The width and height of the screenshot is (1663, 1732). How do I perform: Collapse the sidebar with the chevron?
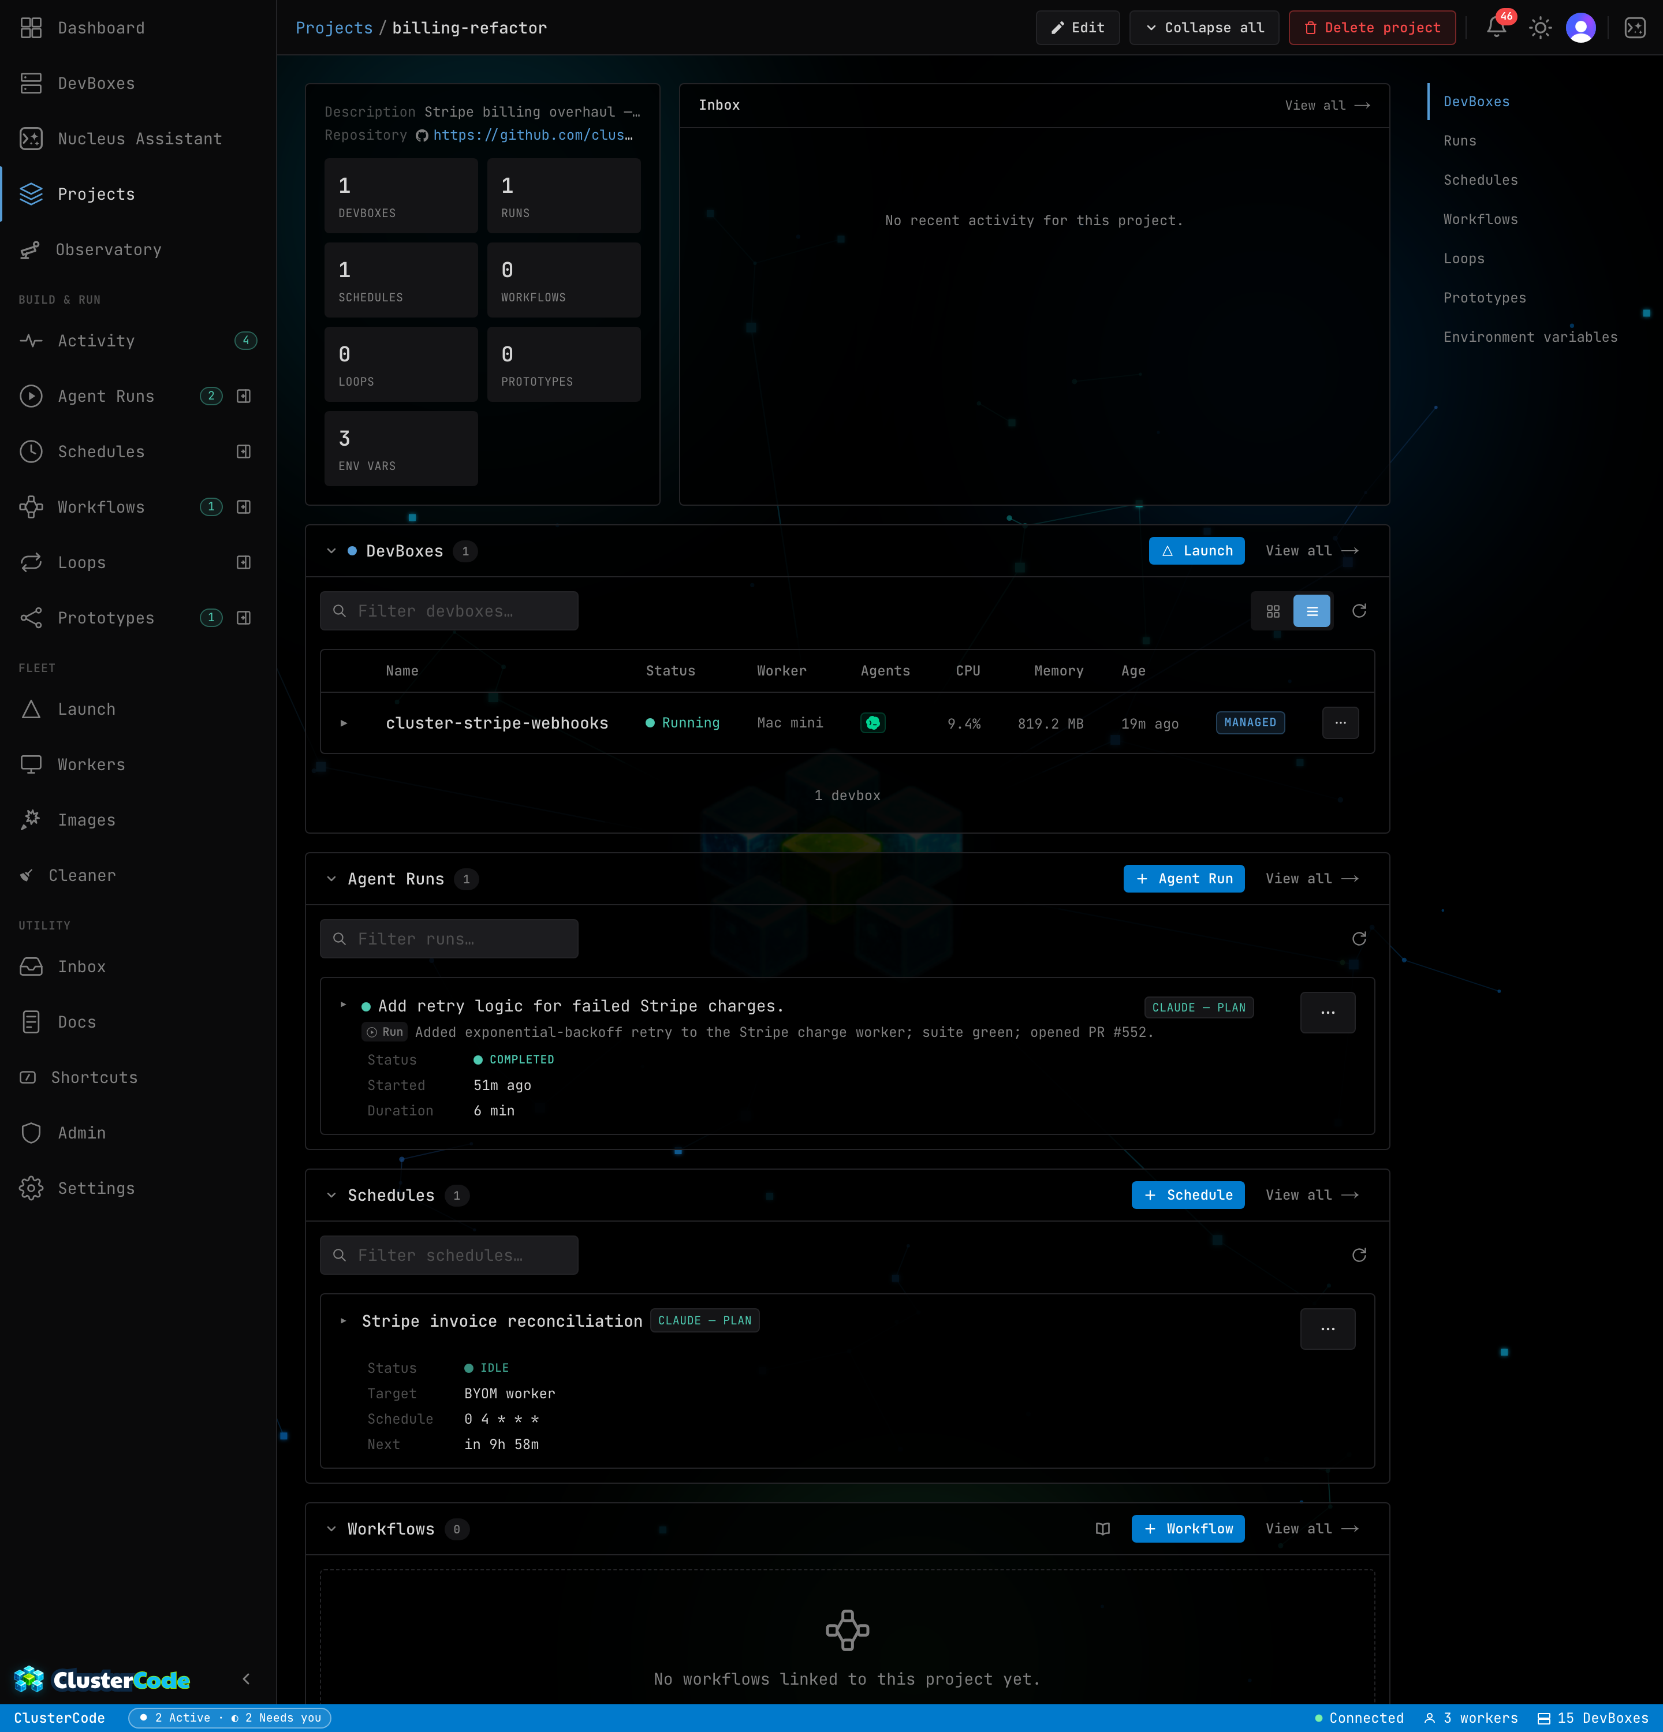(245, 1679)
